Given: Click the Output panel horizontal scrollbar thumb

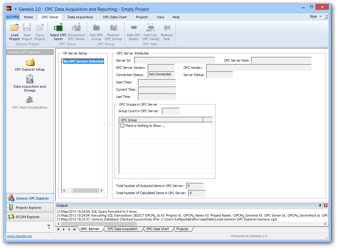Looking at the screenshot, I should [x=99, y=224].
